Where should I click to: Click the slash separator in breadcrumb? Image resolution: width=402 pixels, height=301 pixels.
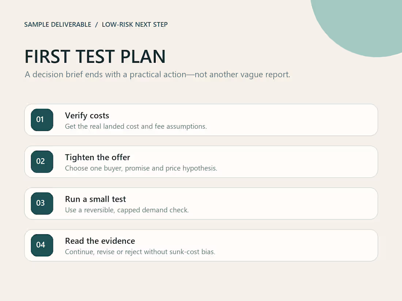[96, 24]
